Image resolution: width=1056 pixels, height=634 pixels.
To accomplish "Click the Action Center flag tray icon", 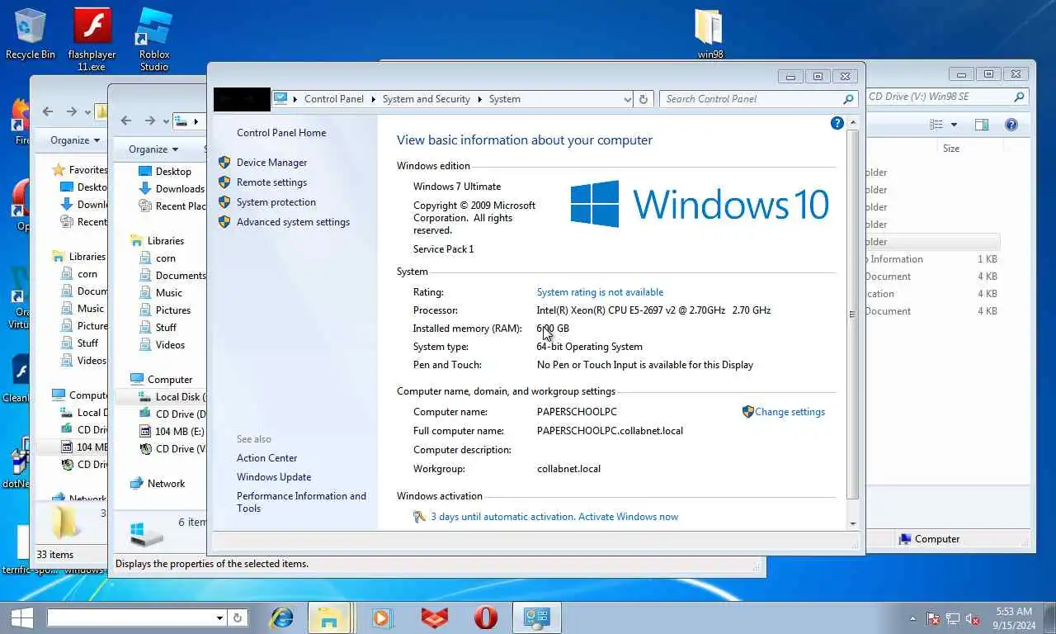I will [x=933, y=618].
